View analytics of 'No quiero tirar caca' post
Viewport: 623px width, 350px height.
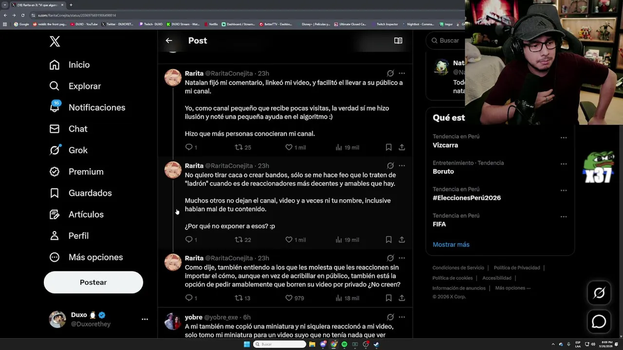pyautogui.click(x=347, y=240)
